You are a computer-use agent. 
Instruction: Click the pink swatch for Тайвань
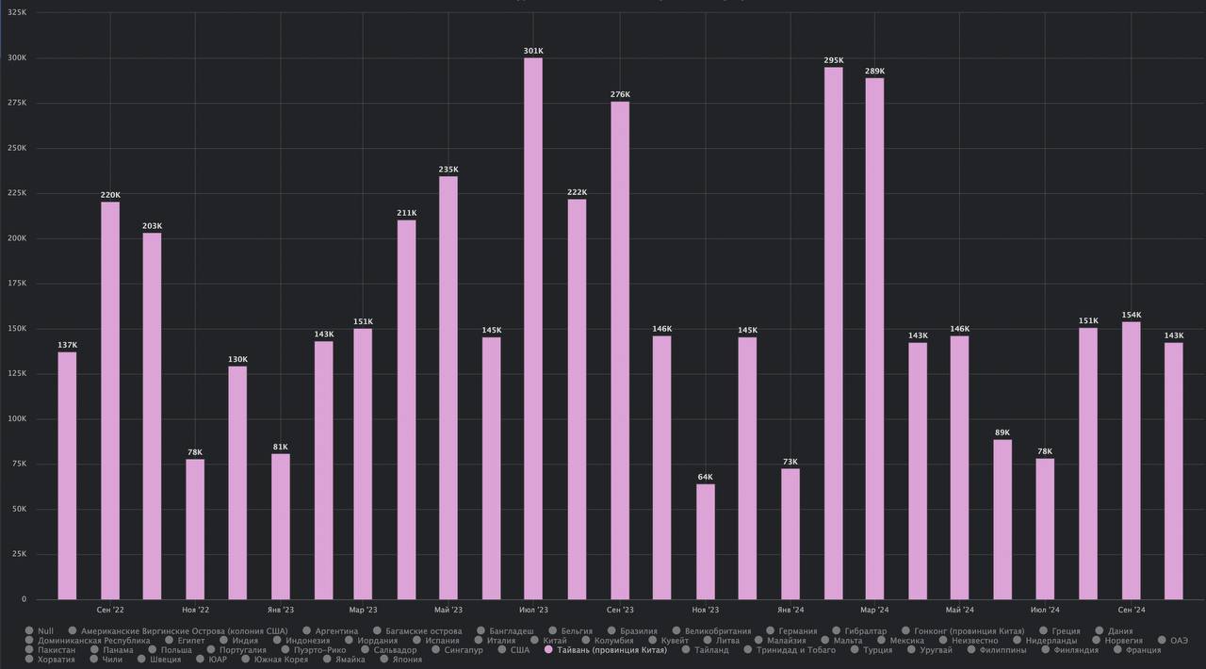(549, 650)
